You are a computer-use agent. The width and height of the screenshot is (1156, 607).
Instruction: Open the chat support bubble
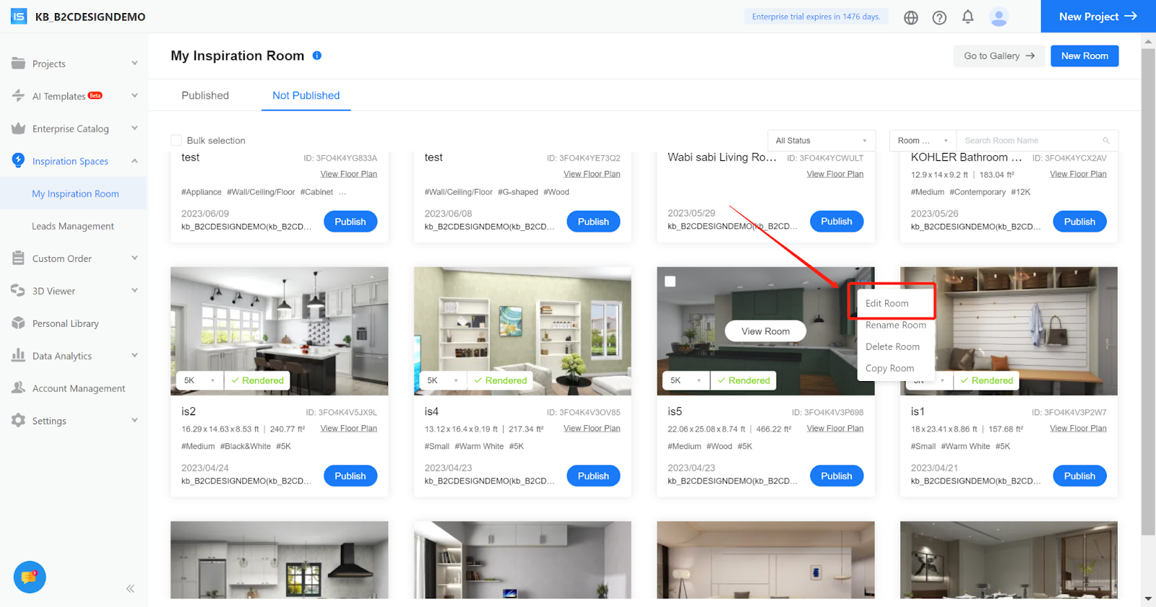coord(30,577)
